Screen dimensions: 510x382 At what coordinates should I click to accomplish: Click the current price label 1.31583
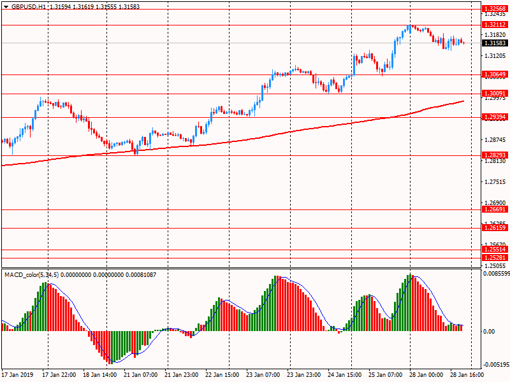pos(495,43)
